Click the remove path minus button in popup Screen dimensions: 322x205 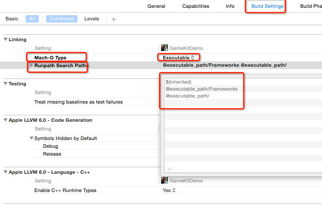(178, 169)
